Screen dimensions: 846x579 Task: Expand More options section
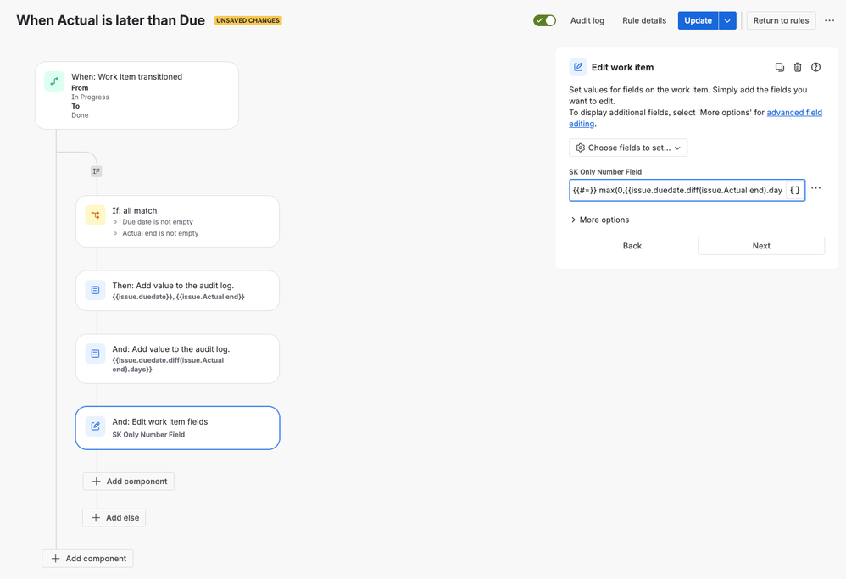pos(599,220)
